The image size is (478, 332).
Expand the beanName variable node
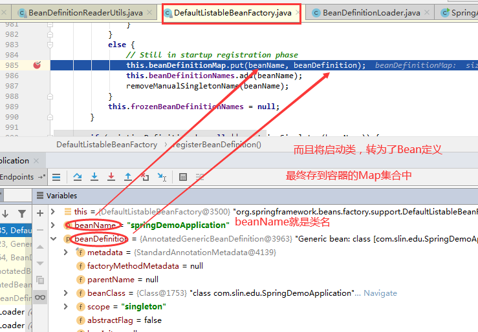(53, 225)
